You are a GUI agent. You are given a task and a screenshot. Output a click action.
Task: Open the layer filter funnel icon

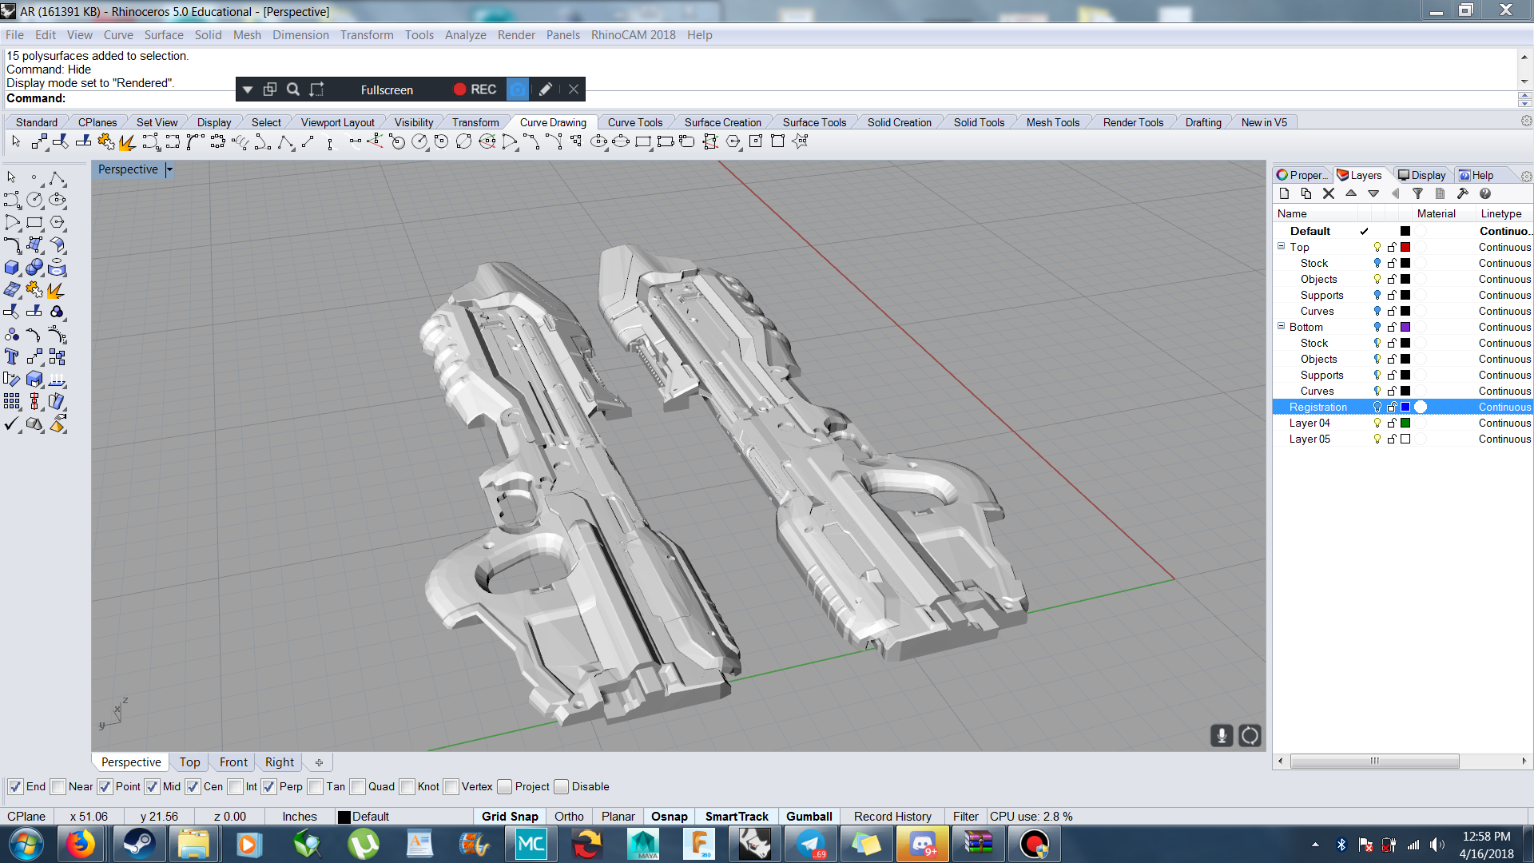pos(1417,193)
